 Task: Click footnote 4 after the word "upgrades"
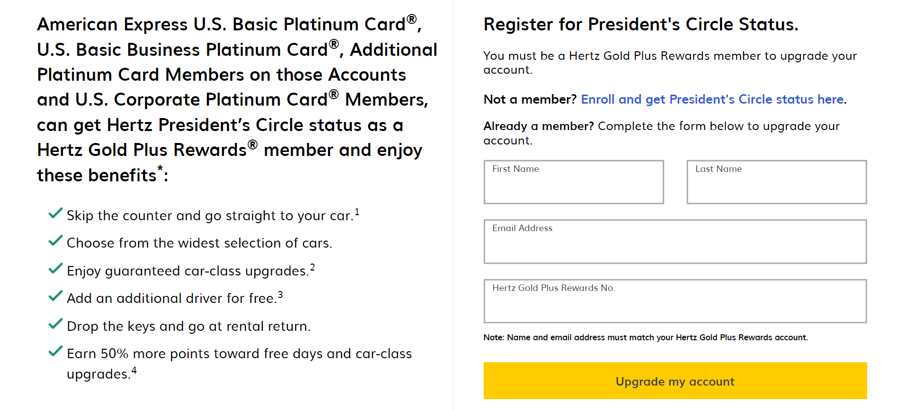click(x=134, y=371)
